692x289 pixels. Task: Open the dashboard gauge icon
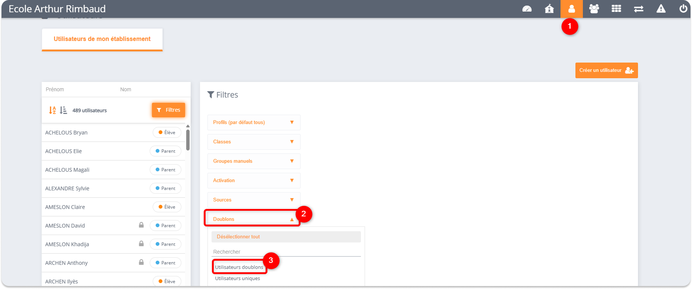coord(527,9)
